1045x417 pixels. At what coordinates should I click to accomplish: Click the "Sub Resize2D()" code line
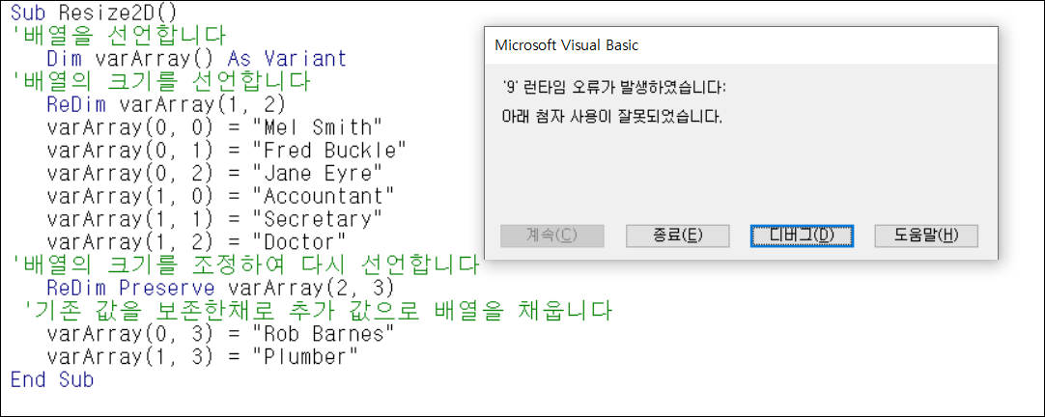pyautogui.click(x=93, y=13)
